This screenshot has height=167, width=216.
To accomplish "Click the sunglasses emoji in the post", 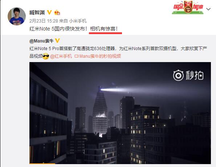I will [46, 56].
